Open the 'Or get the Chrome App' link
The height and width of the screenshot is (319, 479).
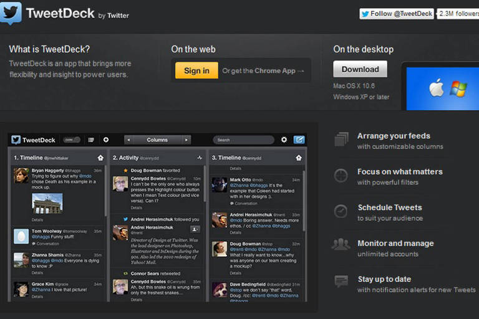[x=263, y=71]
